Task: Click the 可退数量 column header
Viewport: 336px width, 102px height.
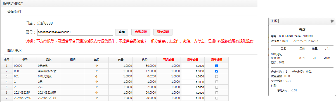Action: 169,60
